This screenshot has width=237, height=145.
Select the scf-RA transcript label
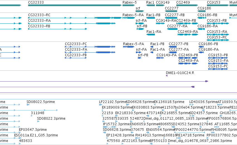[141, 21]
